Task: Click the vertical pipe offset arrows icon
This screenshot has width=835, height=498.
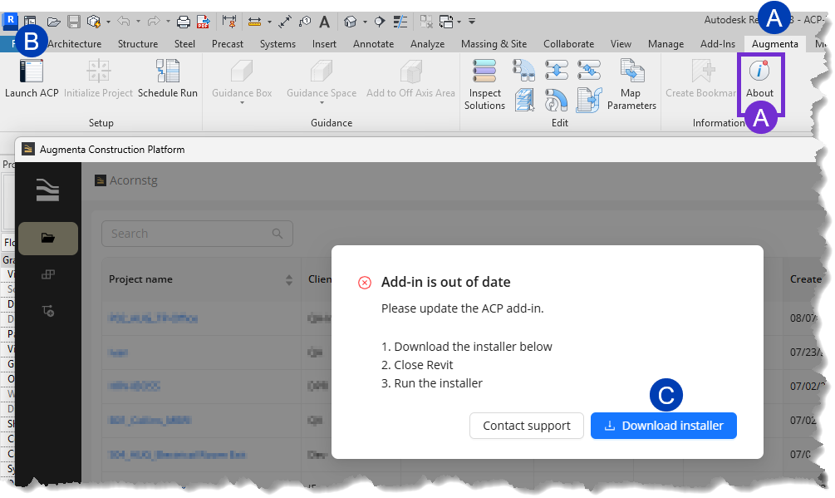Action: coord(557,71)
